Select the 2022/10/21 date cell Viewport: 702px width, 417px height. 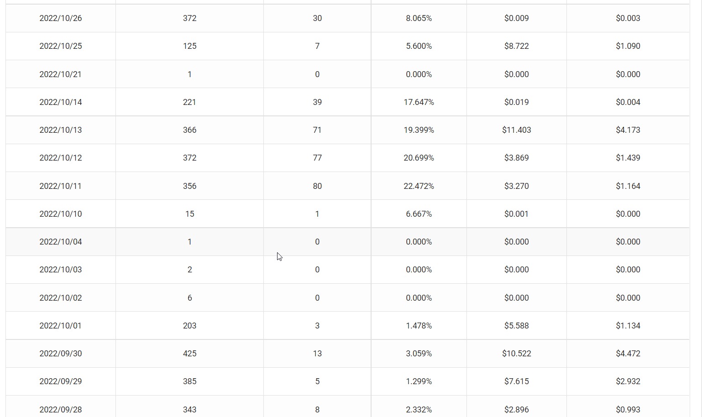(x=61, y=74)
